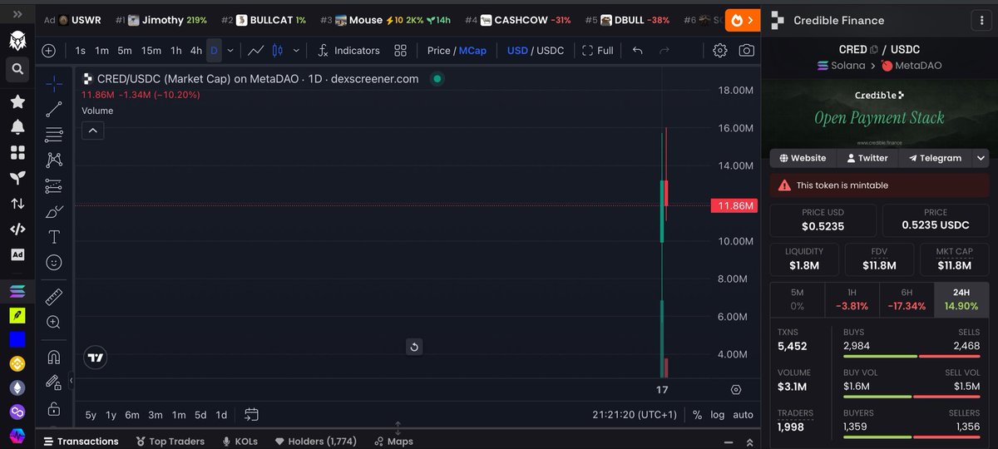Screen dimensions: 998x449
Task: Open Indicators dialog
Action: (x=348, y=51)
